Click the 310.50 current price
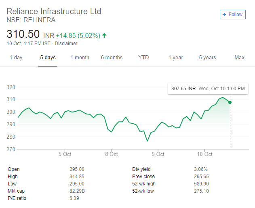Image resolution: width=255 pixels, height=208 pixels. point(23,34)
